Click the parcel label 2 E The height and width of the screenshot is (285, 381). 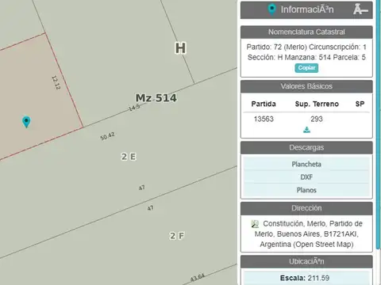[129, 157]
